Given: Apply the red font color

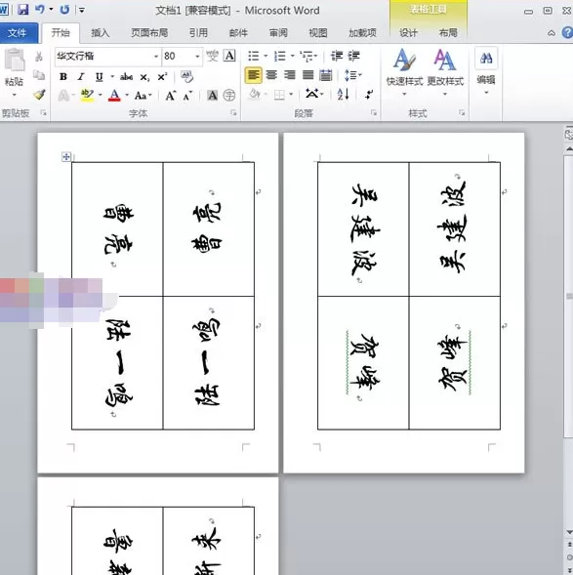Looking at the screenshot, I should tap(114, 96).
